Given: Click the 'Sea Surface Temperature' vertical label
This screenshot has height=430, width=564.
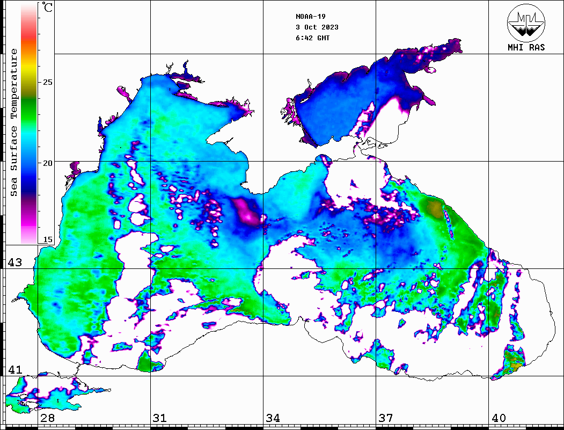Looking at the screenshot, I should pos(13,123).
